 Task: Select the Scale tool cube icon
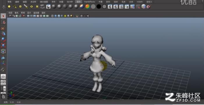[3, 46]
